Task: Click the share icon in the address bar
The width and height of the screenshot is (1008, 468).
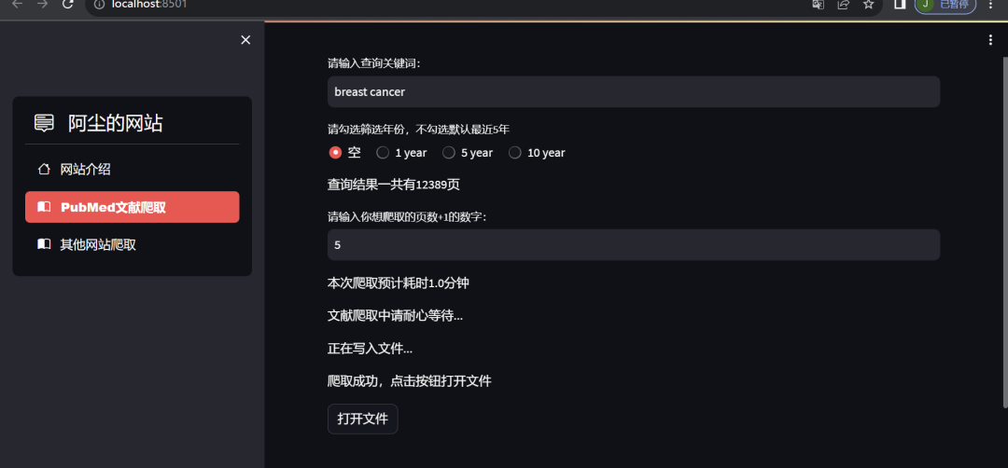Action: (x=843, y=5)
